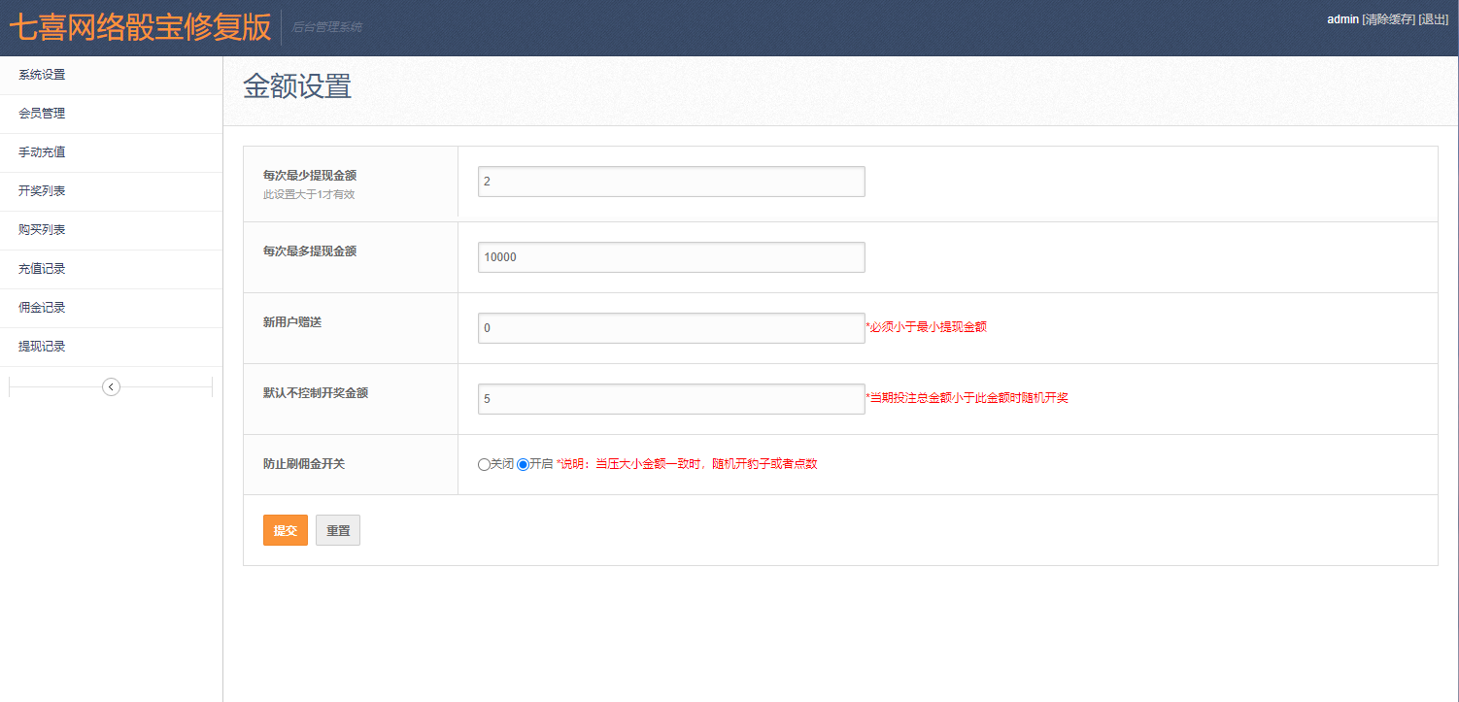
Task: Collapse the sidebar with the arrow icon
Action: click(111, 387)
